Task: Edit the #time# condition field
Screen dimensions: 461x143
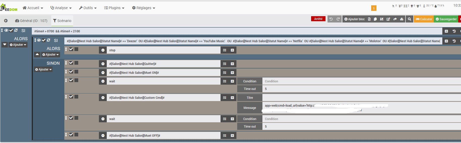Action: click(237, 31)
